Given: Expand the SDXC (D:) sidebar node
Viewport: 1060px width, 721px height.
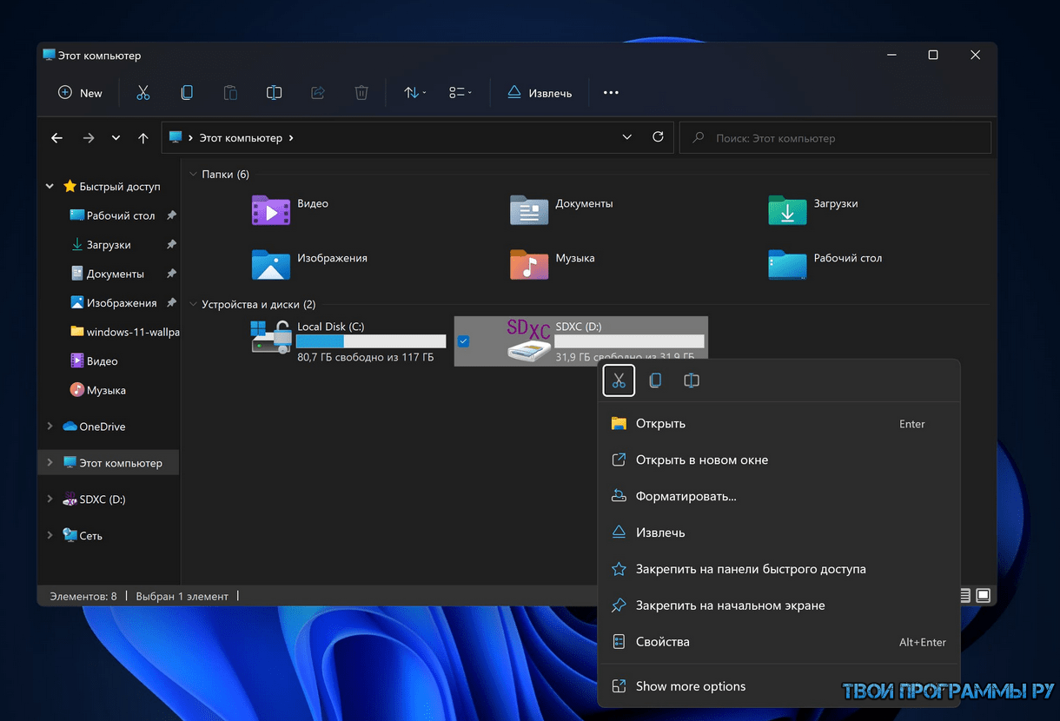Looking at the screenshot, I should [50, 499].
